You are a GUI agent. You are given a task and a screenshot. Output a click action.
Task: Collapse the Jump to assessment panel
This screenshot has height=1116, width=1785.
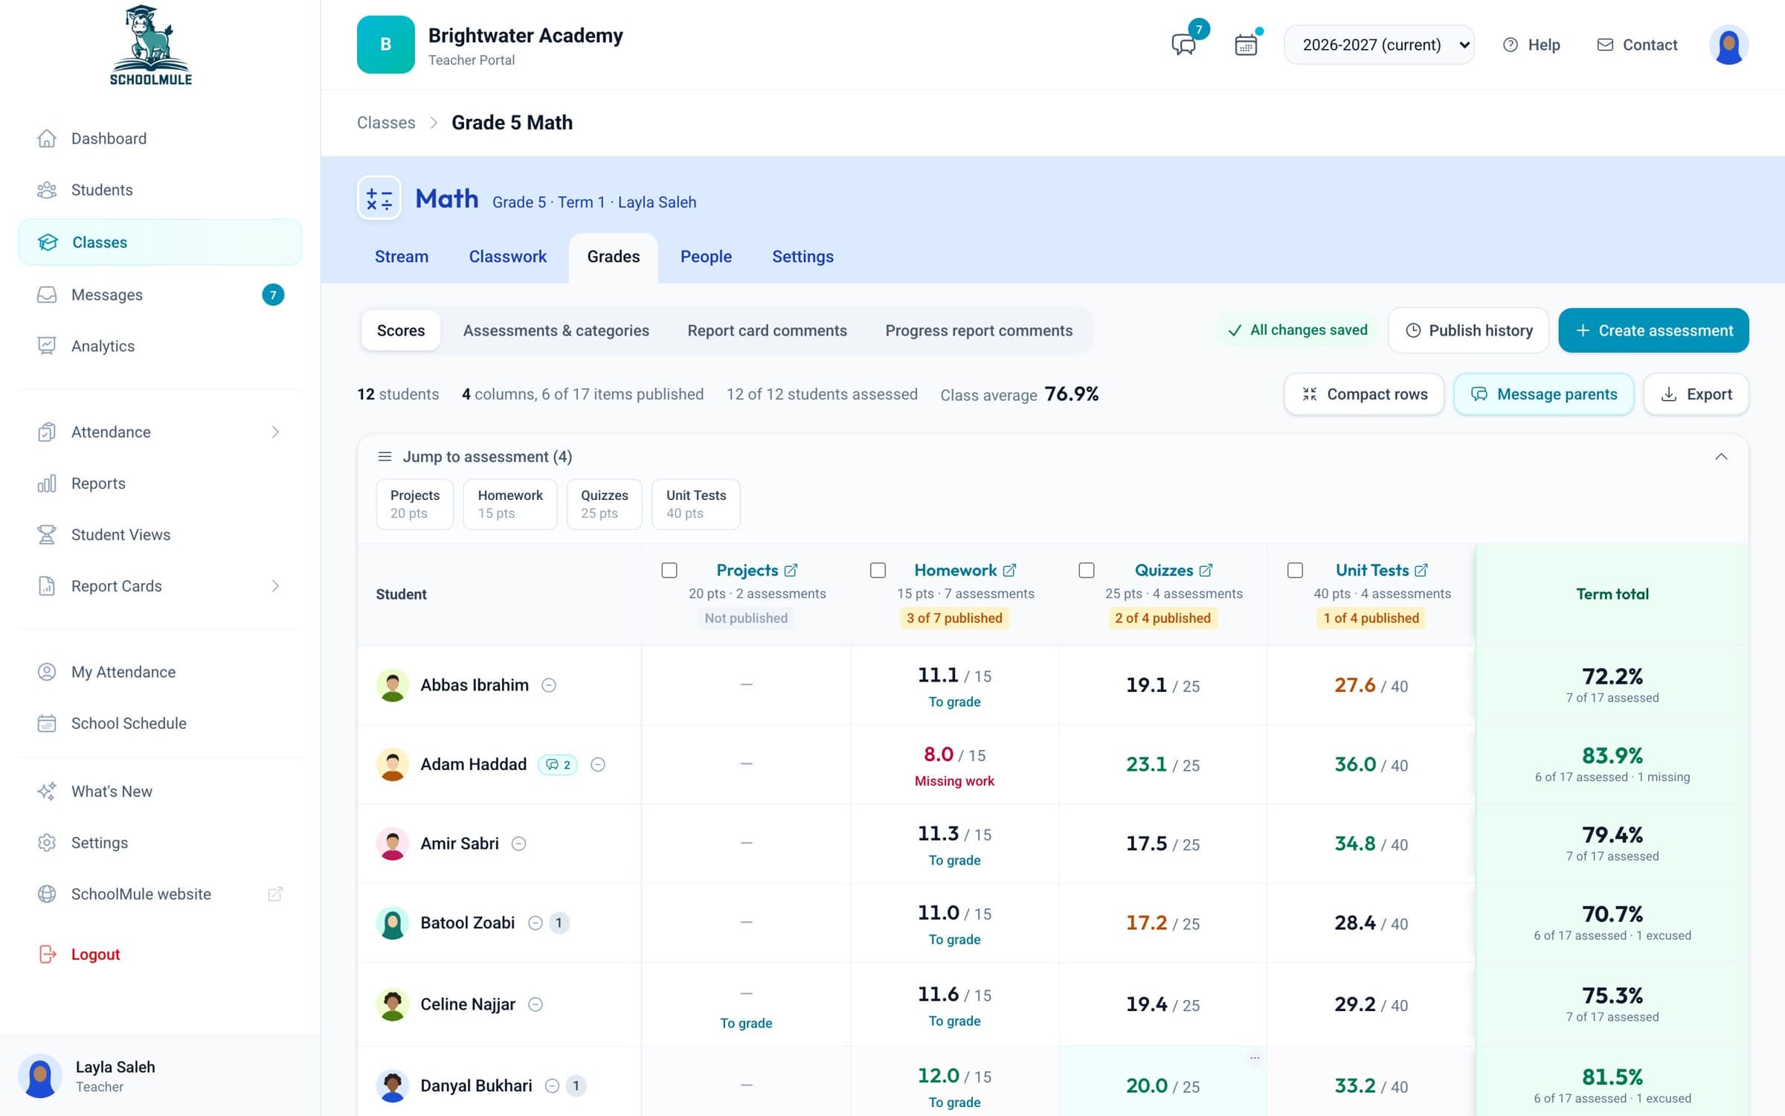1721,457
